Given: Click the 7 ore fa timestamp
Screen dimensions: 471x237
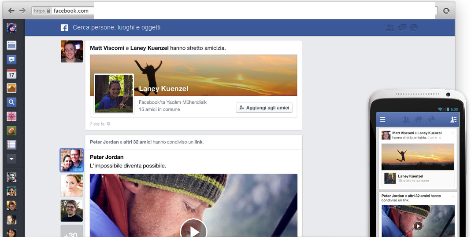Looking at the screenshot, I should point(97,124).
